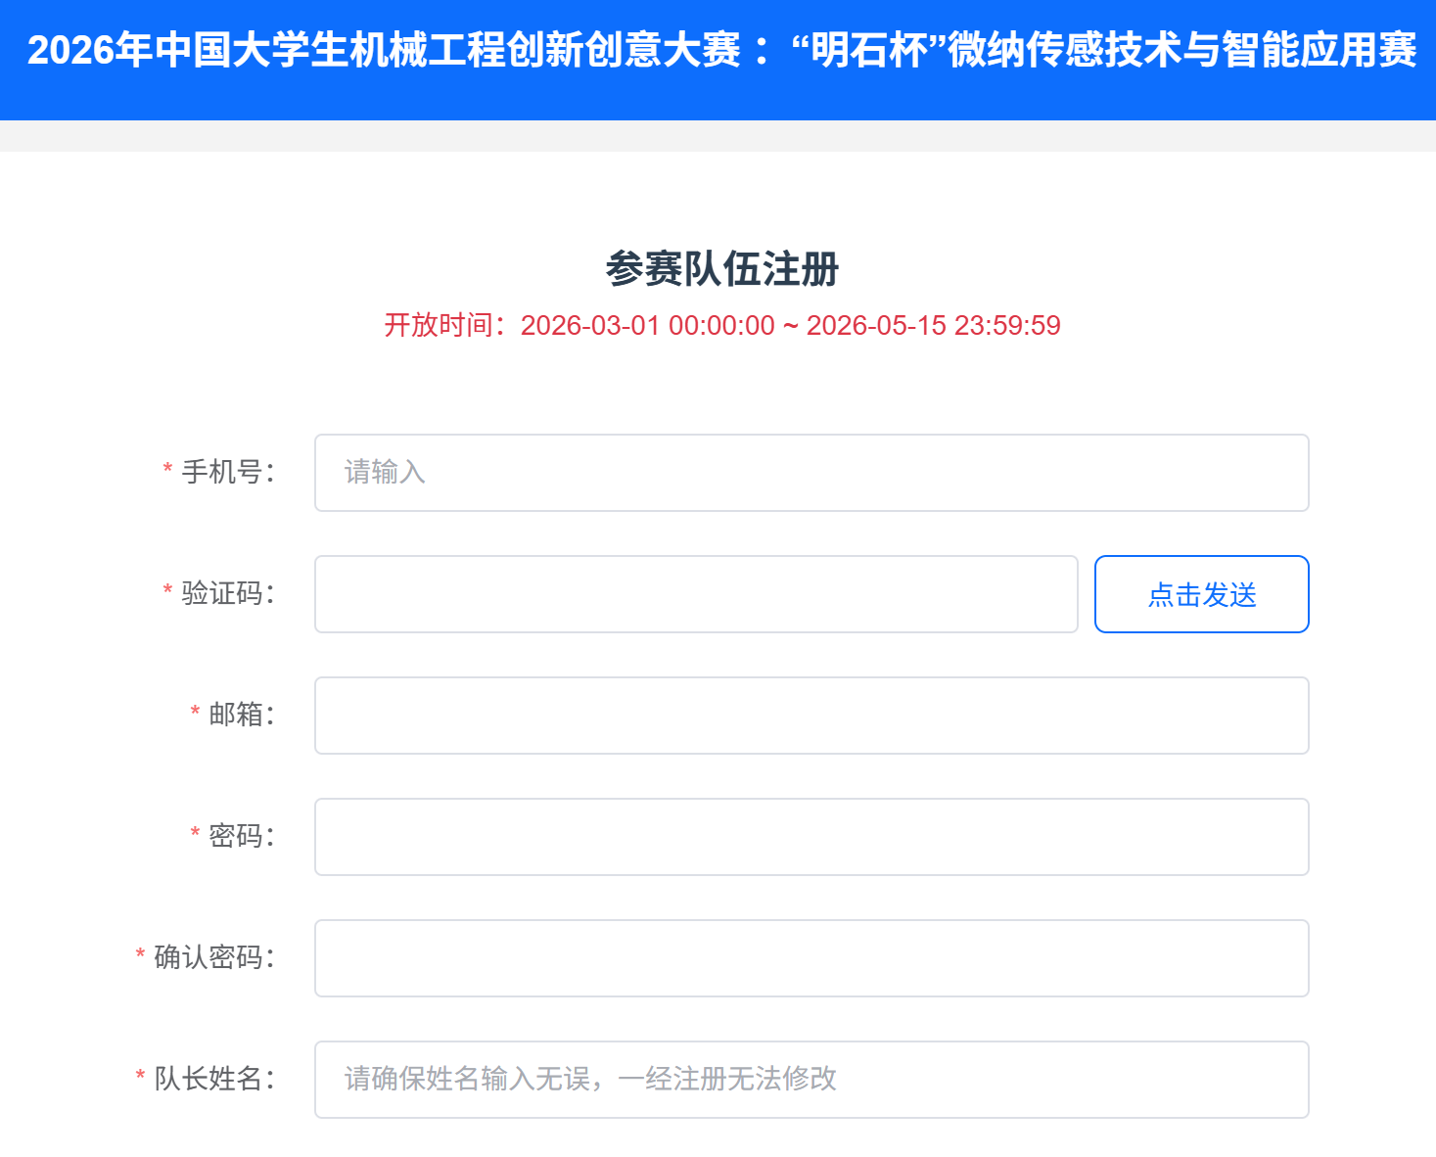Click the 参赛队伍注册 form heading
Screen dimensions: 1436x1157
721,269
